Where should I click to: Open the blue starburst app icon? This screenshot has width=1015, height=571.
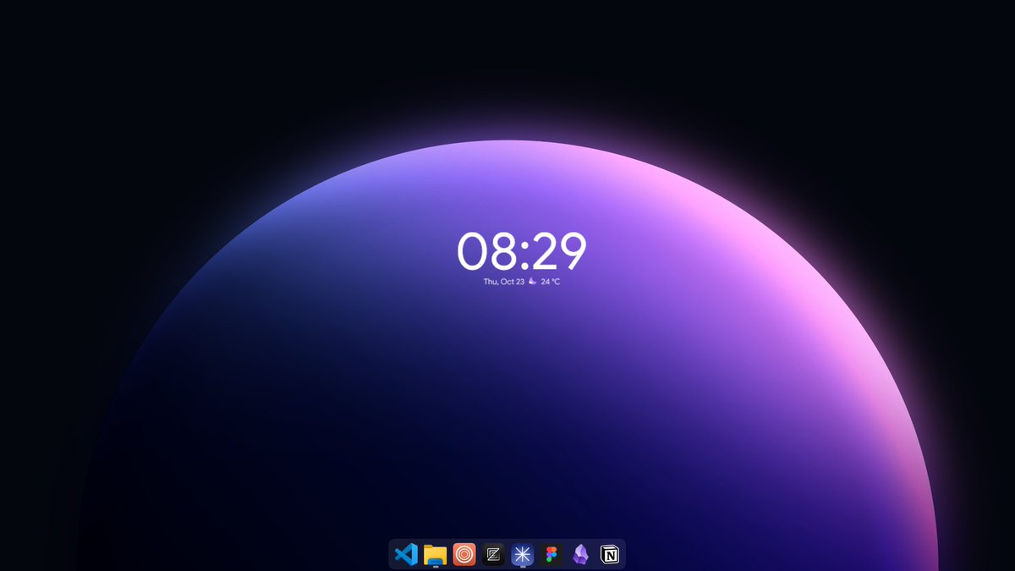(x=523, y=554)
